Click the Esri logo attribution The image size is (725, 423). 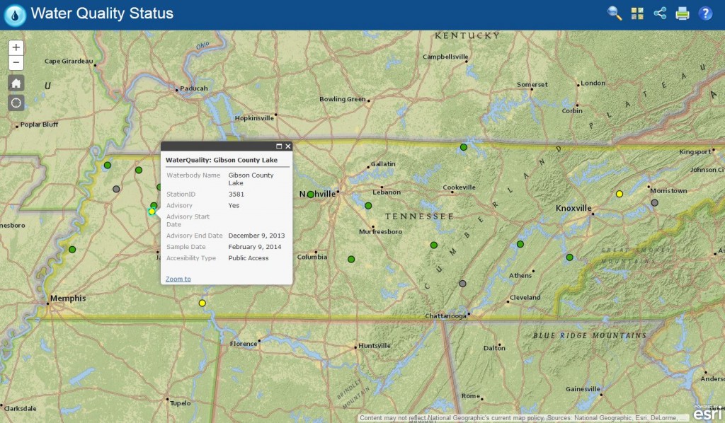point(707,412)
